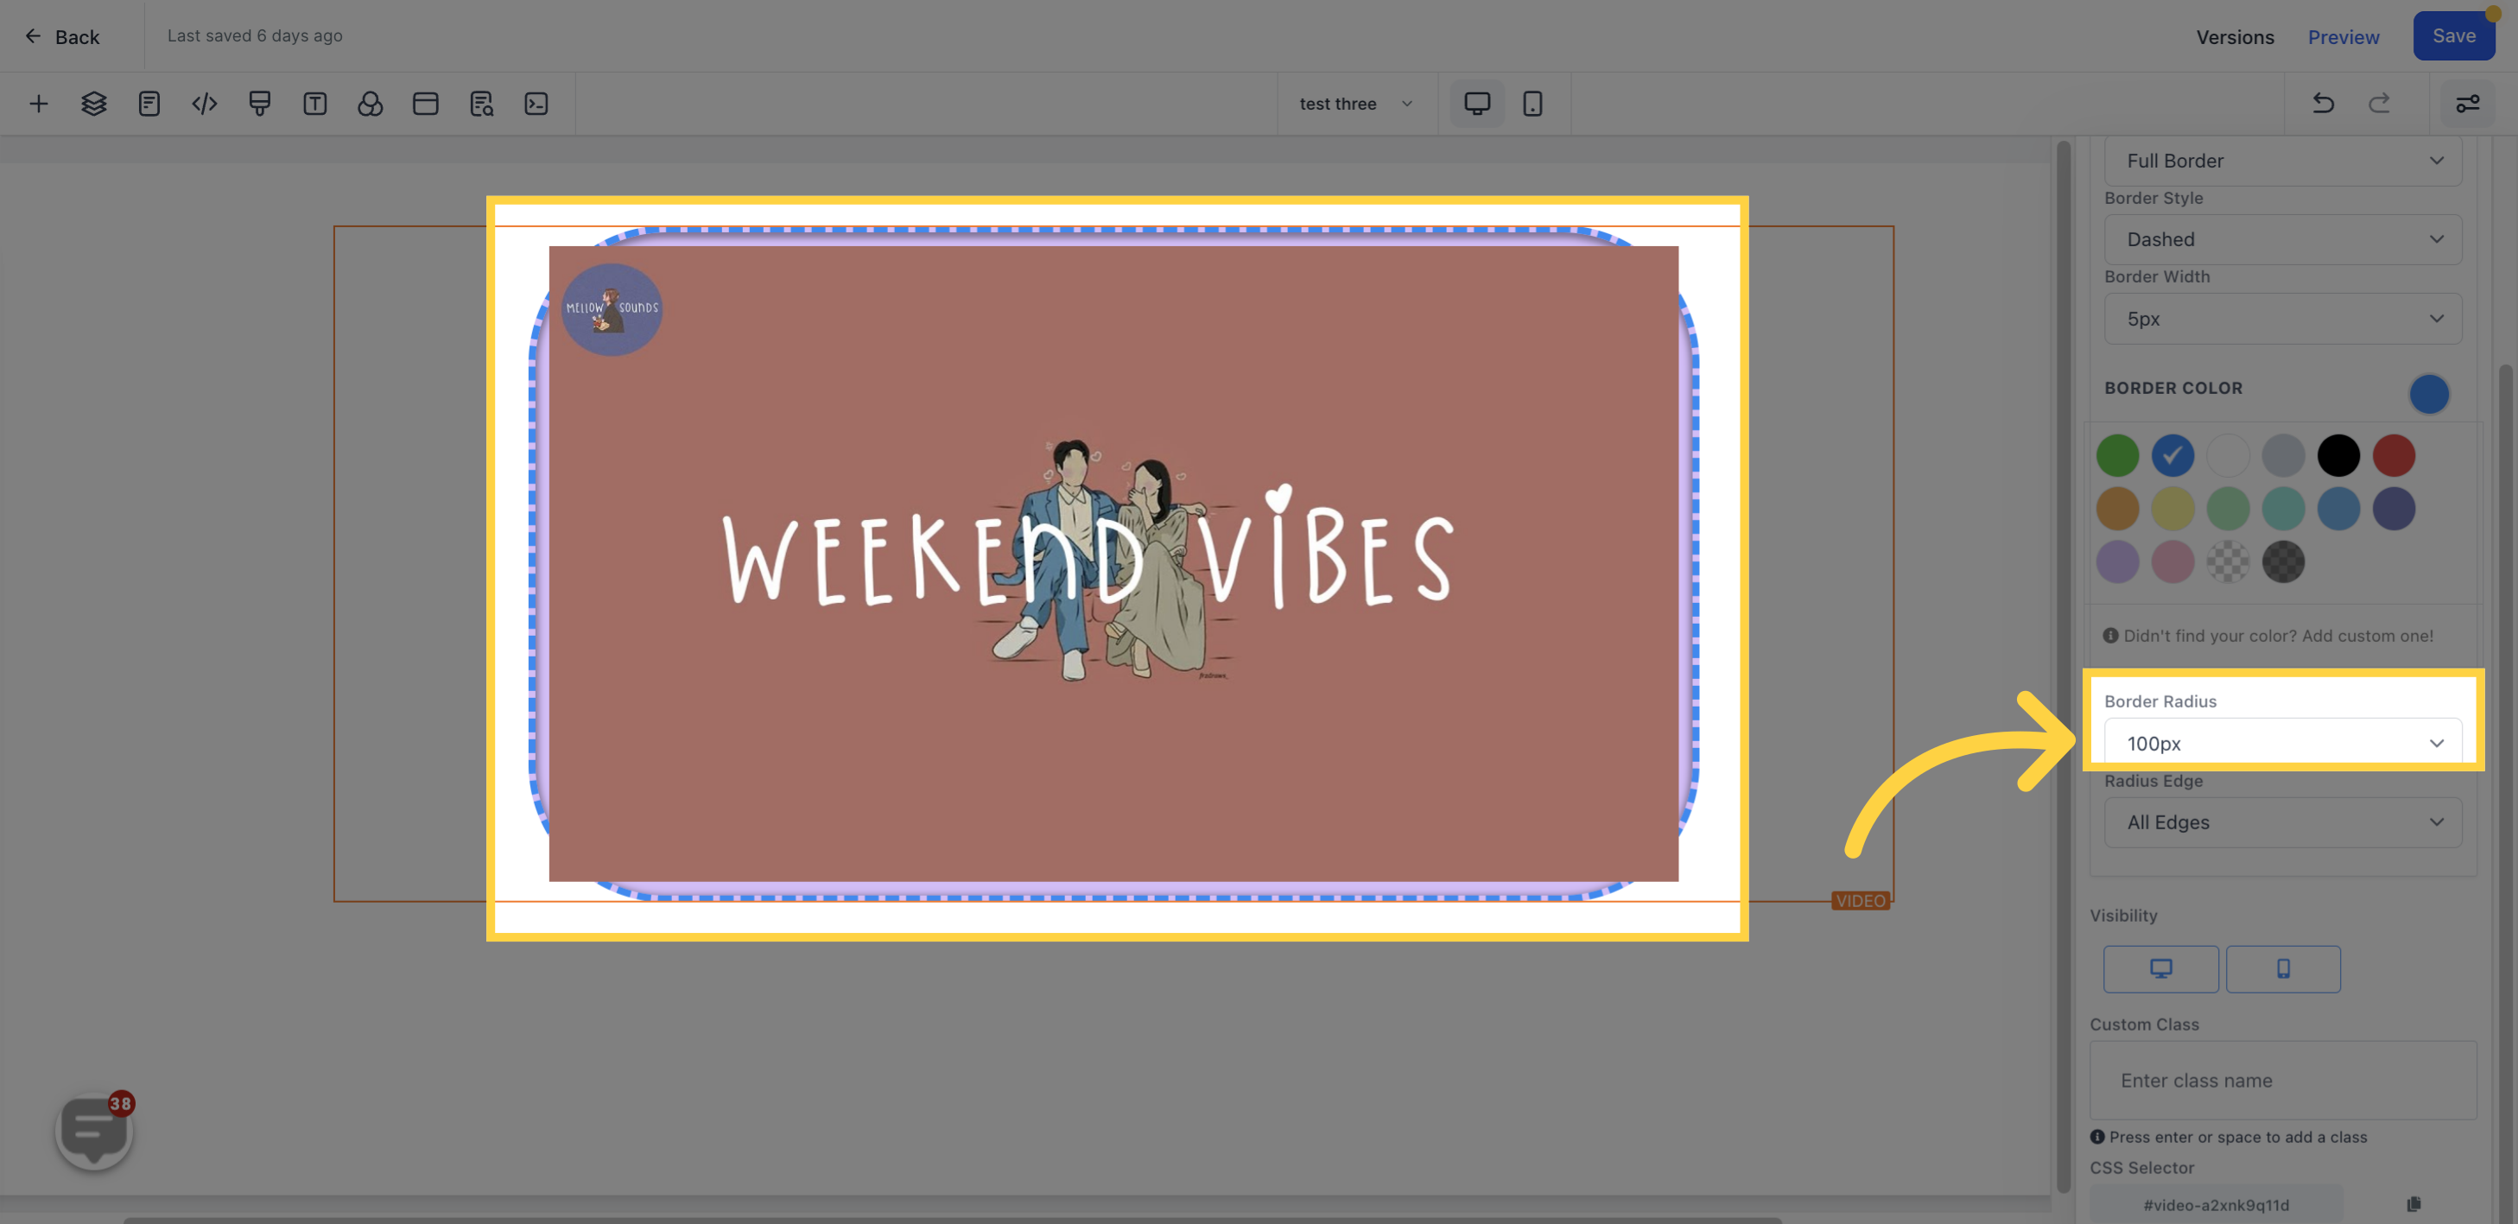Image resolution: width=2518 pixels, height=1224 pixels.
Task: Select the pink color swatch
Action: tap(2172, 562)
